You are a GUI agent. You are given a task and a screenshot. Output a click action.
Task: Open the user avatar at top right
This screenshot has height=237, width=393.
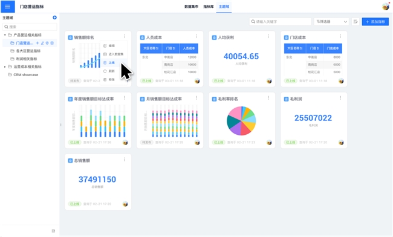click(386, 7)
